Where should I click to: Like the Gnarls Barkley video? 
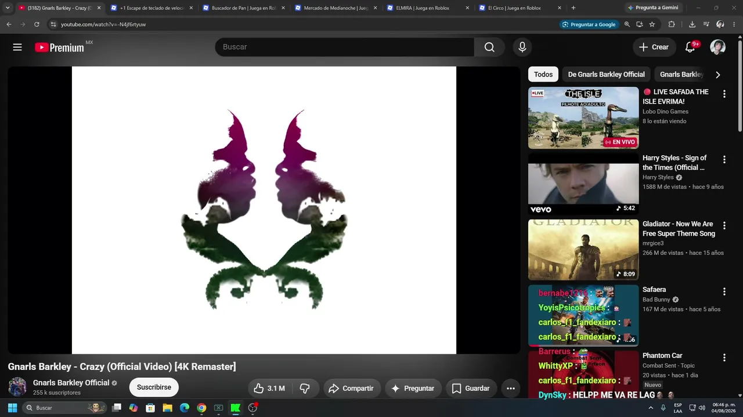[269, 388]
